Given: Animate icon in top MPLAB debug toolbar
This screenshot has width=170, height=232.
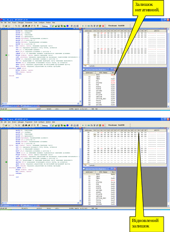Looking at the screenshot, I should pyautogui.click(x=89, y=26).
